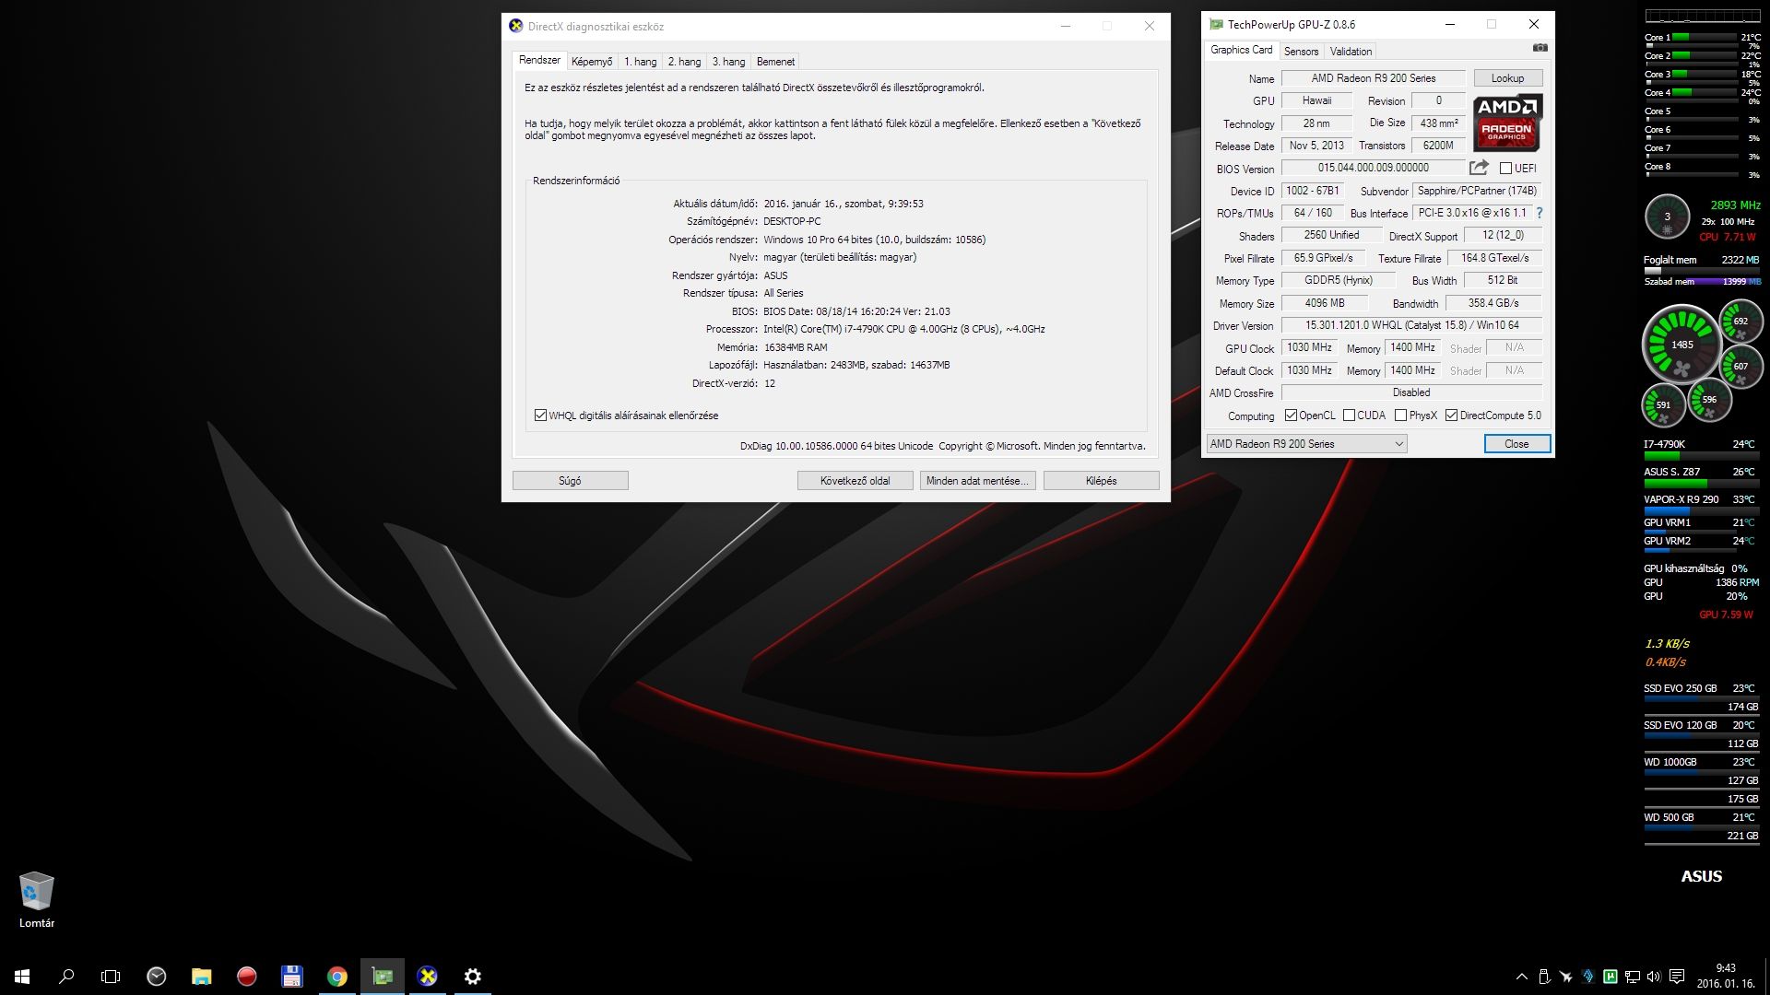Click the AMD CrossFire Disabled field
Image resolution: width=1770 pixels, height=995 pixels.
tap(1411, 392)
